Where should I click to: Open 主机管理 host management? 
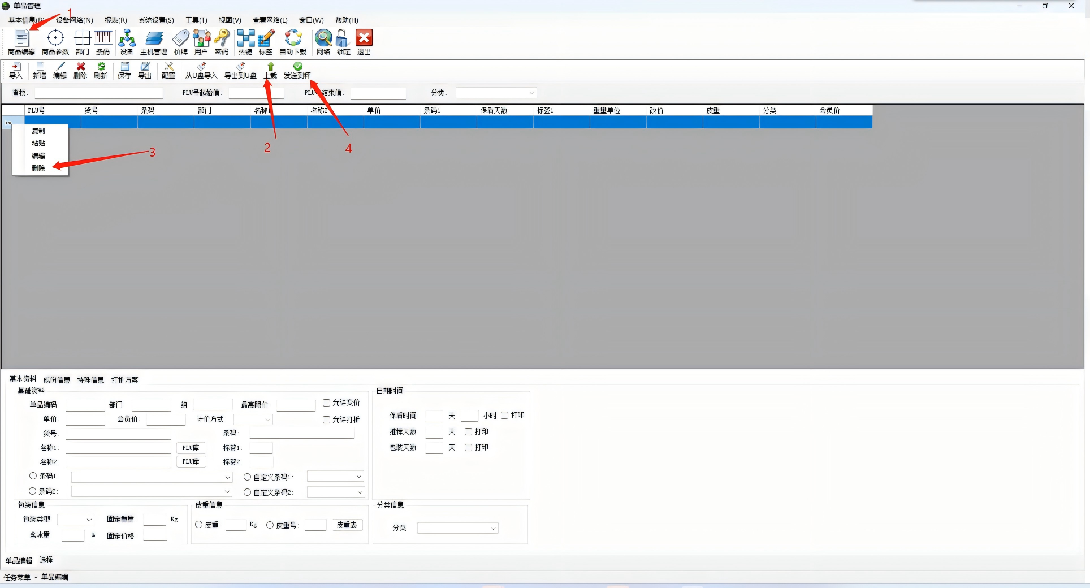[153, 42]
